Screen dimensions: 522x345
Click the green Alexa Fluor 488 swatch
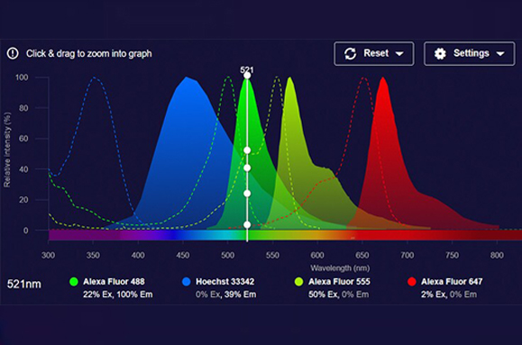[74, 282]
